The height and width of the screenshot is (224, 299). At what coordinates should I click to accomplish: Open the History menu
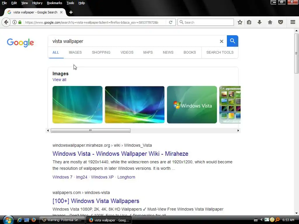click(x=37, y=3)
